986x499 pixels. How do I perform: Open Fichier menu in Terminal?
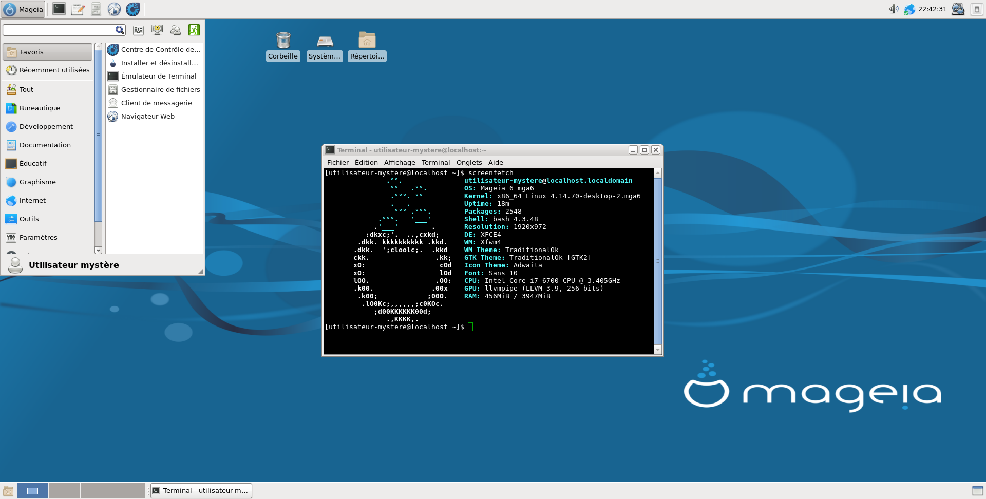338,163
